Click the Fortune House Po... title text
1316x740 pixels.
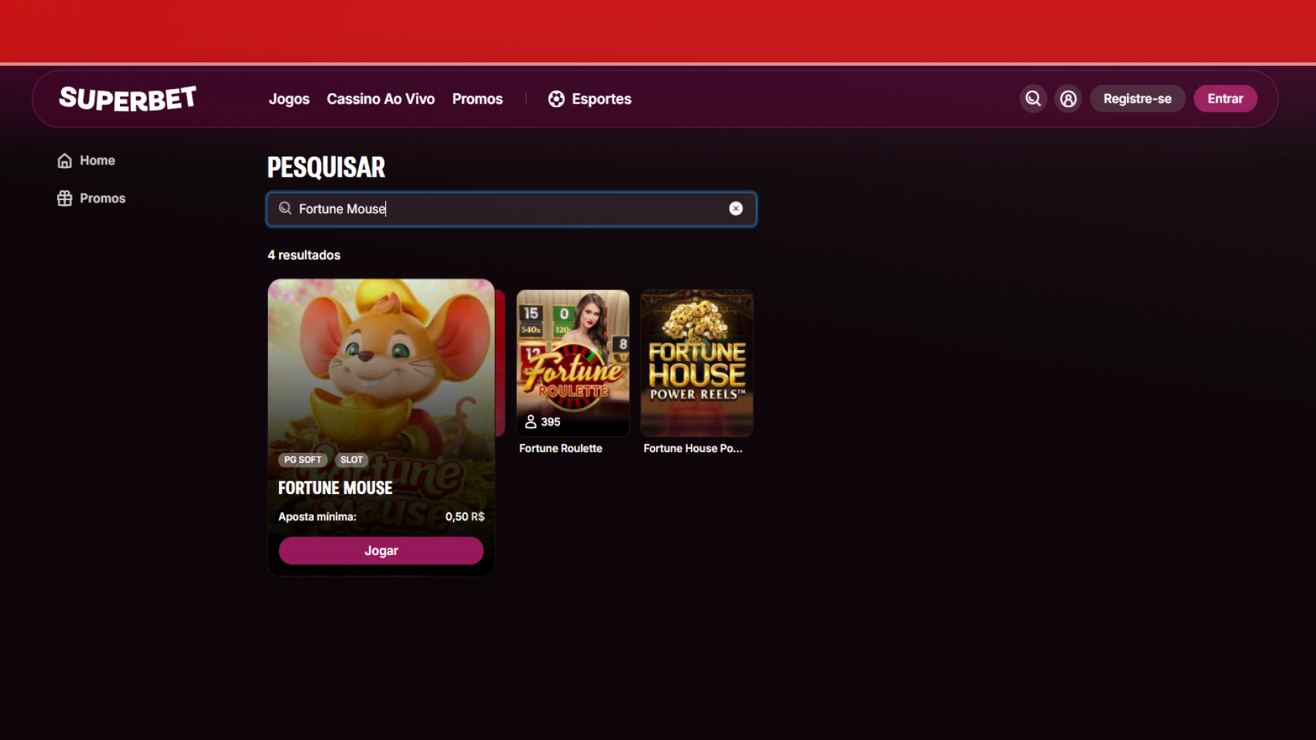(693, 448)
